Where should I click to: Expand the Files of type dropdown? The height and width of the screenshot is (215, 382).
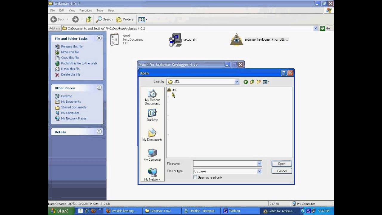click(259, 171)
